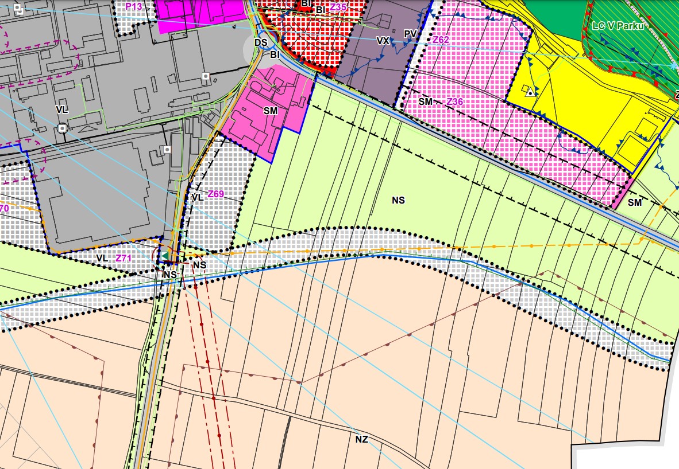Select the Z35 label in red zone
Viewport: 679px width, 469px height.
[x=338, y=7]
